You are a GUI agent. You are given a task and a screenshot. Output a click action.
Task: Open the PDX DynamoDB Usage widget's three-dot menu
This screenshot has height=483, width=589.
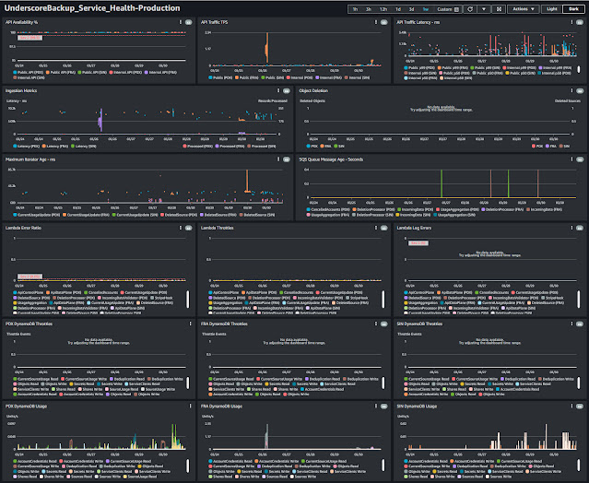pos(190,406)
